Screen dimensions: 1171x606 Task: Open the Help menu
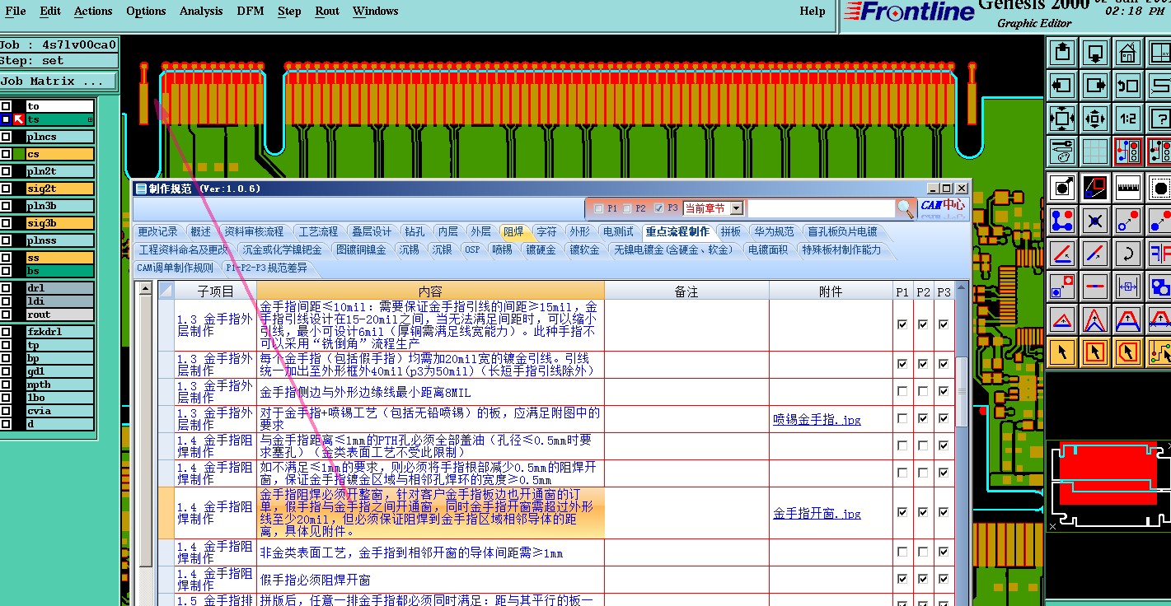click(813, 11)
